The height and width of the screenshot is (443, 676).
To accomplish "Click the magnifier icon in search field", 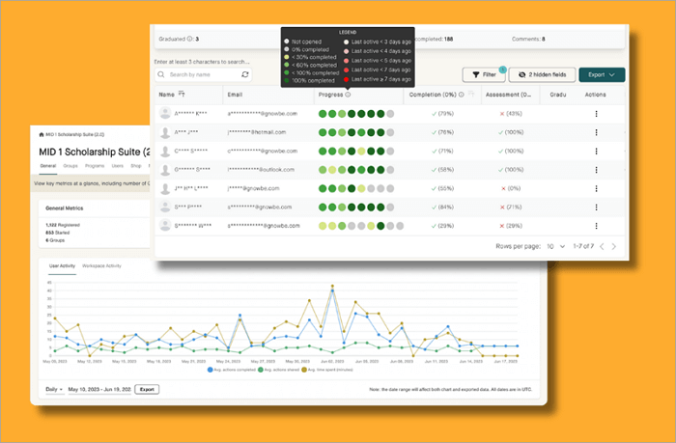I will pos(161,74).
